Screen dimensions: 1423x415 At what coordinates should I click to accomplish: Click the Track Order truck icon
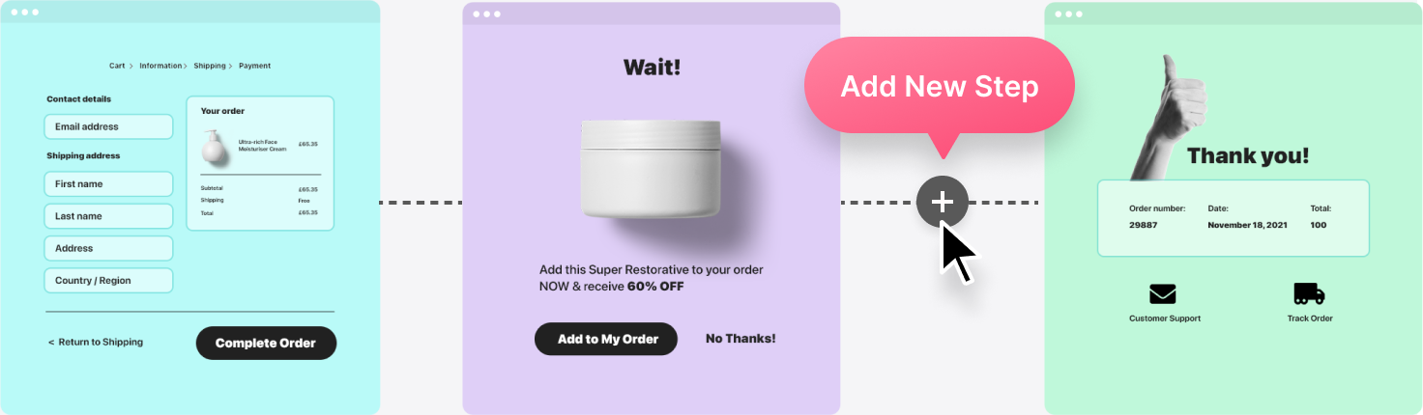(1309, 293)
